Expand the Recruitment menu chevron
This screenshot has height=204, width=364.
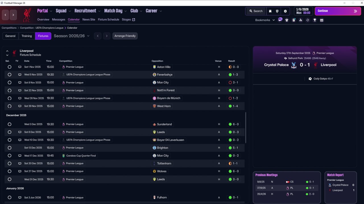click(x=100, y=11)
